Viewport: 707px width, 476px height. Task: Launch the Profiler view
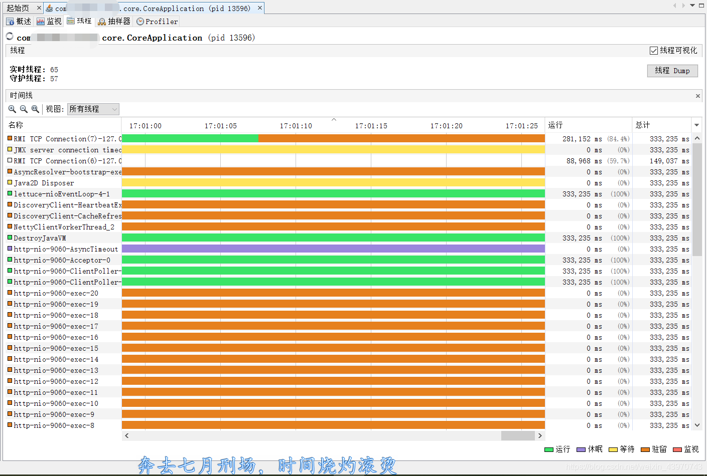pos(157,21)
